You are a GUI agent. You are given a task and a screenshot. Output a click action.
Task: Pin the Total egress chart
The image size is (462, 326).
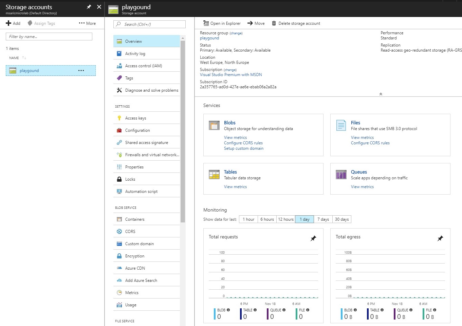[440, 238]
